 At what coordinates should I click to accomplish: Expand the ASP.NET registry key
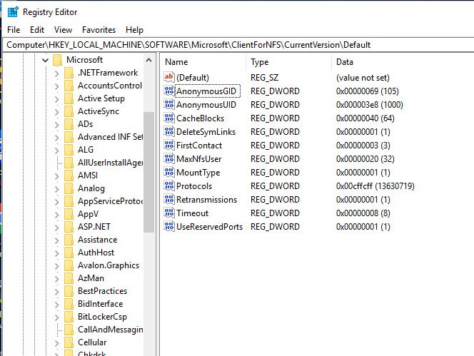pos(56,227)
